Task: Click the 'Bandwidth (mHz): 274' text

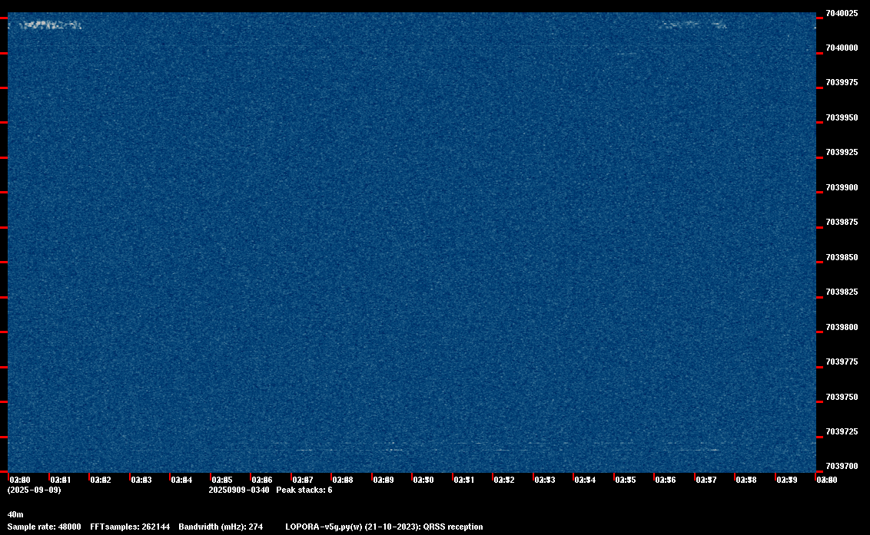Action: [x=221, y=527]
